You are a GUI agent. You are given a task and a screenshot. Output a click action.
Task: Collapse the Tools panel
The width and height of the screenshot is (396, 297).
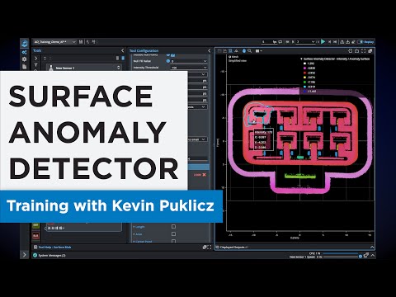point(123,50)
